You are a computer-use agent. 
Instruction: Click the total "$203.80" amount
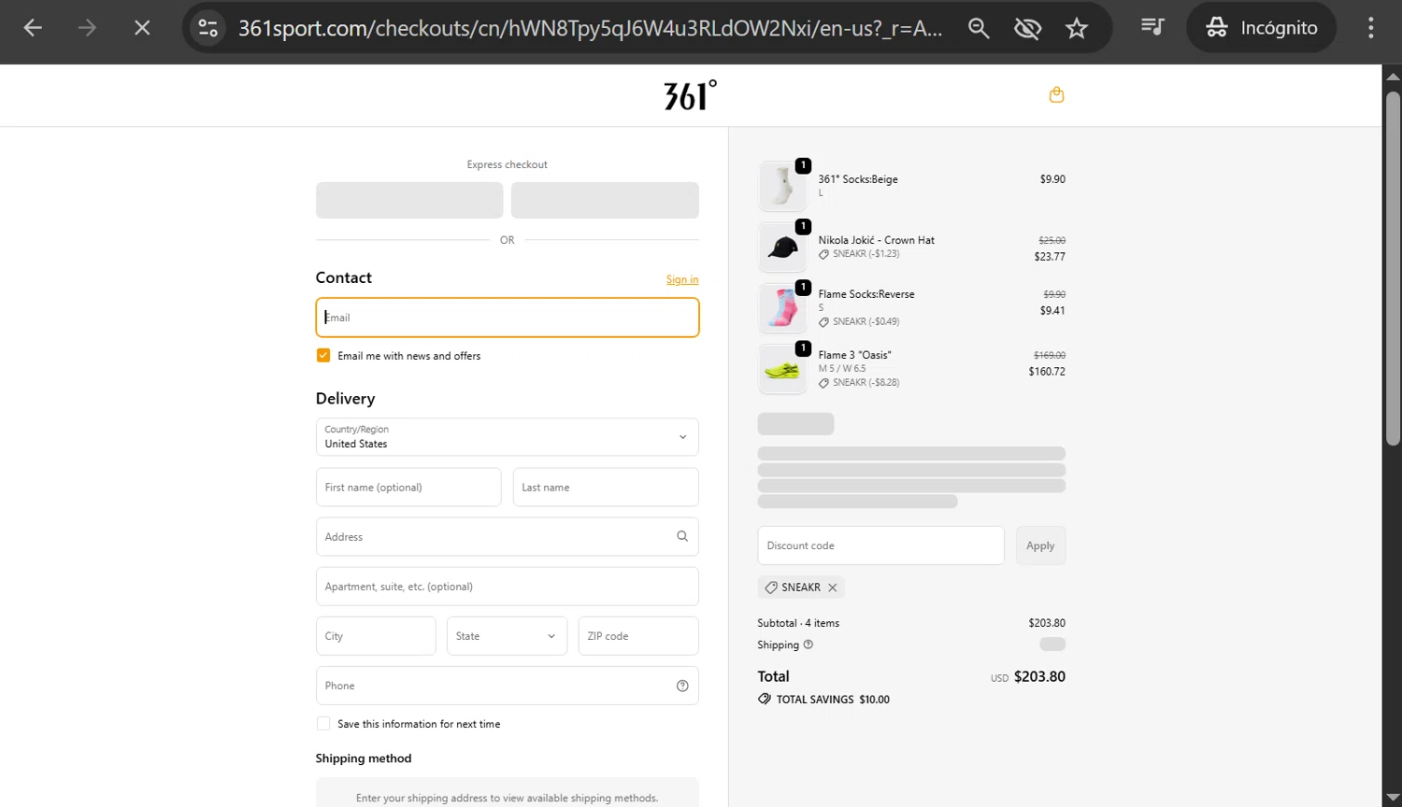1039,676
